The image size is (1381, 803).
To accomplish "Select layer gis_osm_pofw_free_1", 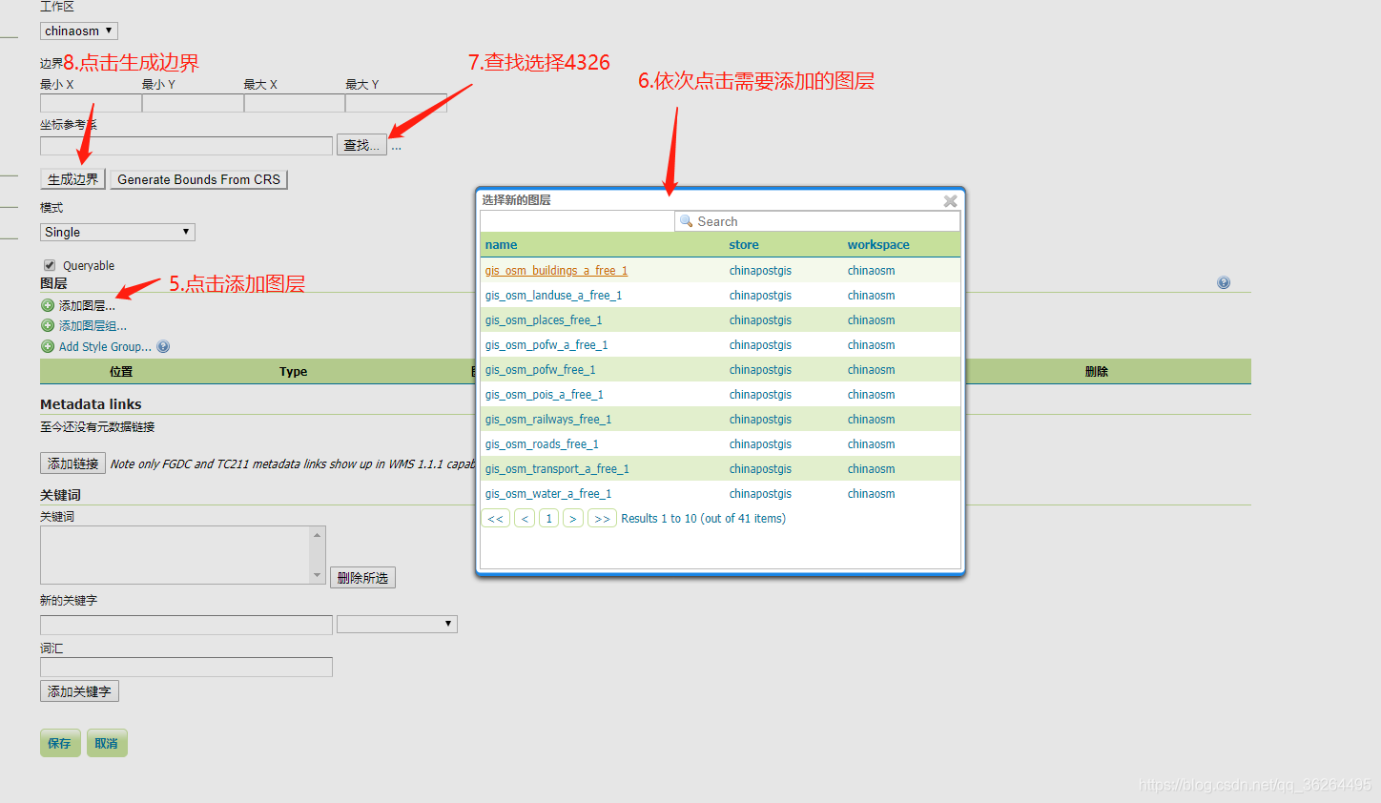I will click(540, 369).
